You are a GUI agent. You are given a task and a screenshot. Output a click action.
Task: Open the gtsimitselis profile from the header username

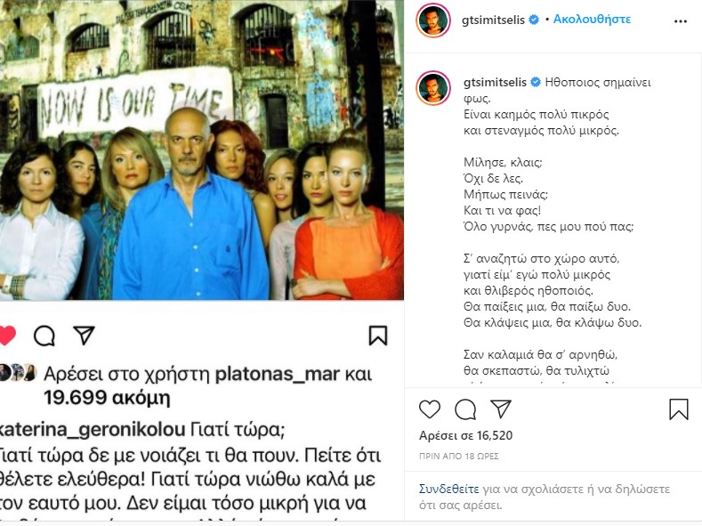point(493,20)
